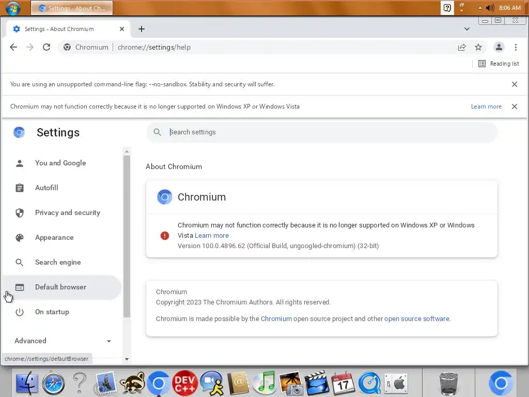Click the forward navigation arrow
529x397 pixels.
[x=30, y=47]
